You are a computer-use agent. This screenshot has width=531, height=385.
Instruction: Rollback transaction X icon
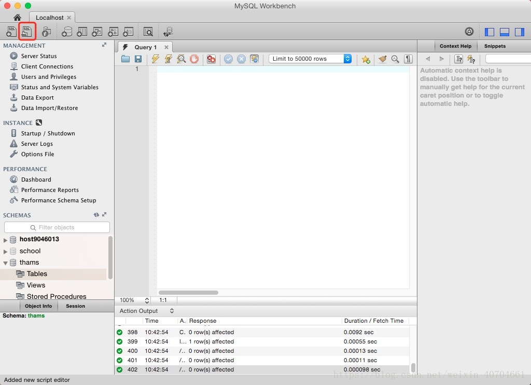coord(241,59)
